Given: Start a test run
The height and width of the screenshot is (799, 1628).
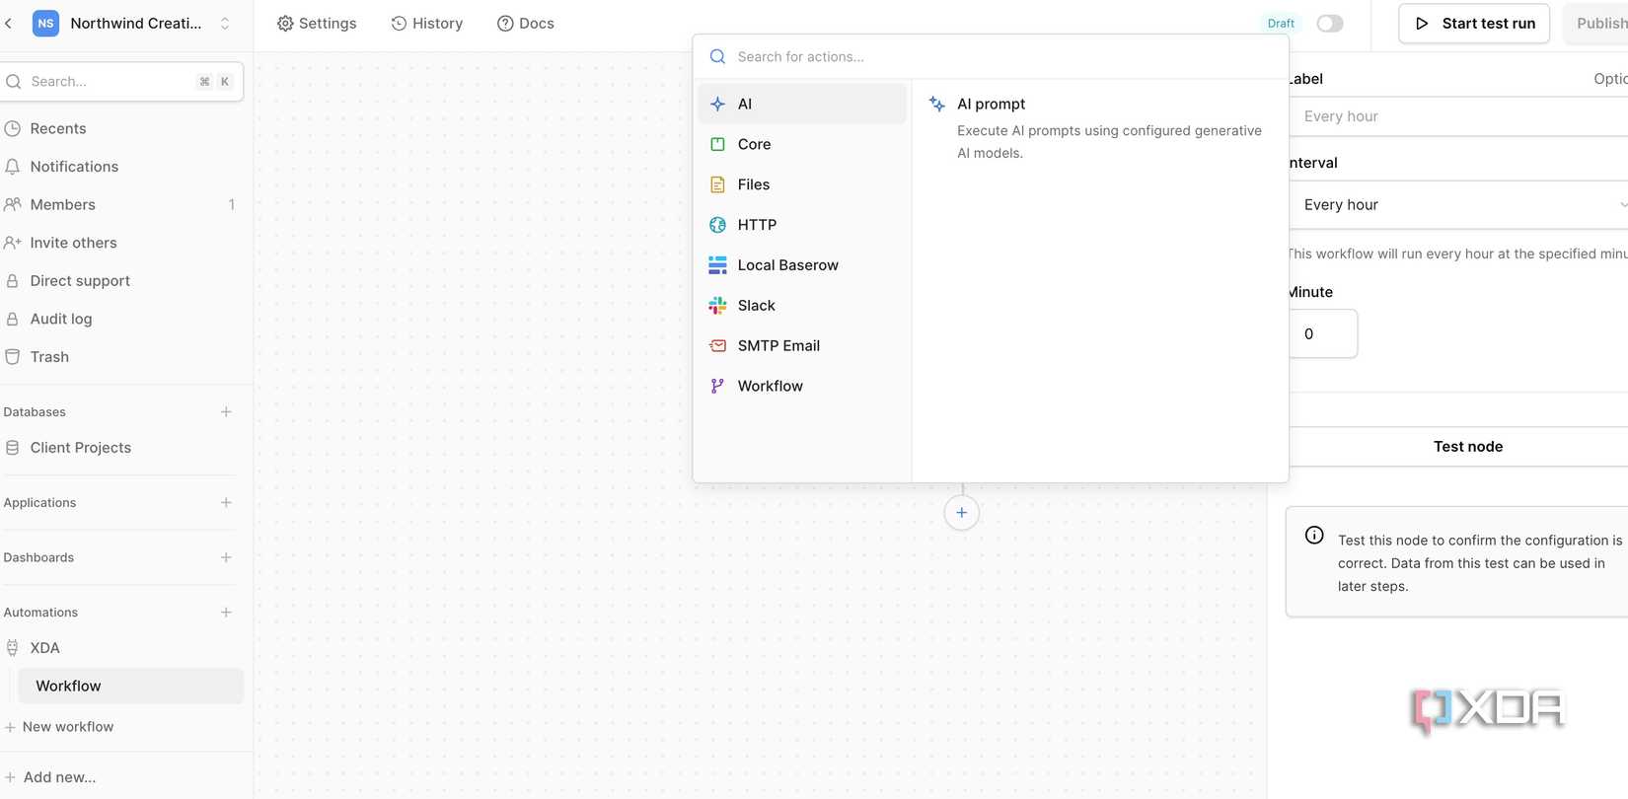Looking at the screenshot, I should coord(1474,23).
